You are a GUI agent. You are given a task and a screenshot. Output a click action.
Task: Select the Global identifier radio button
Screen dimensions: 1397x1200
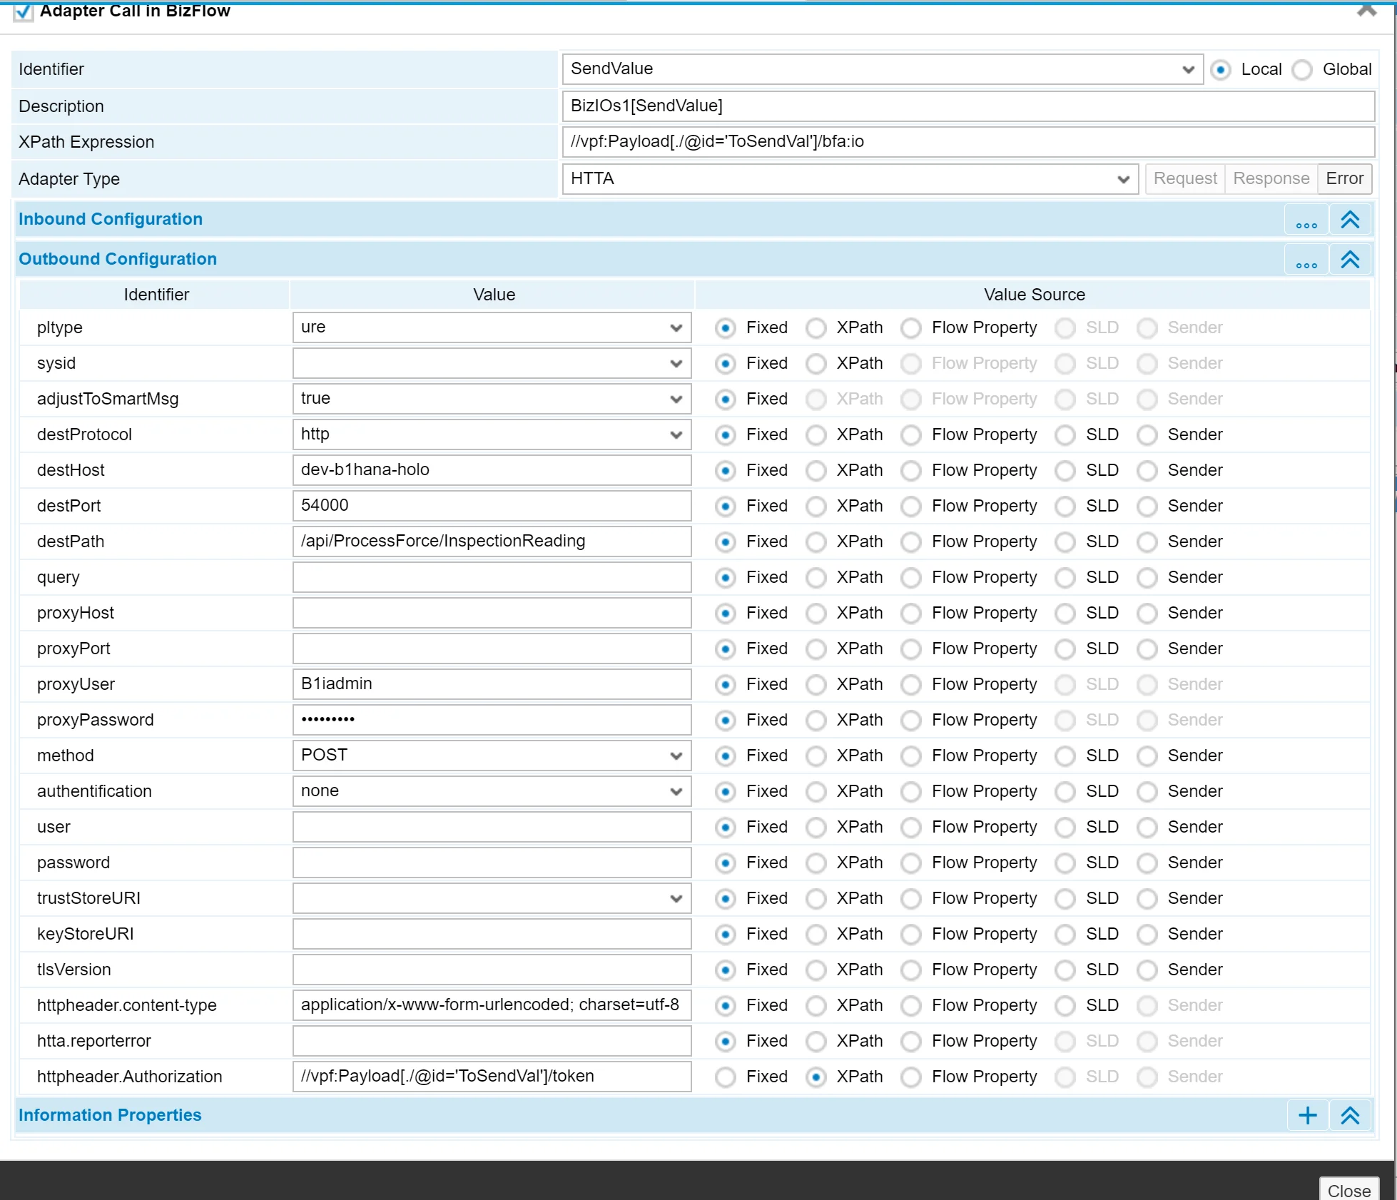click(x=1302, y=70)
